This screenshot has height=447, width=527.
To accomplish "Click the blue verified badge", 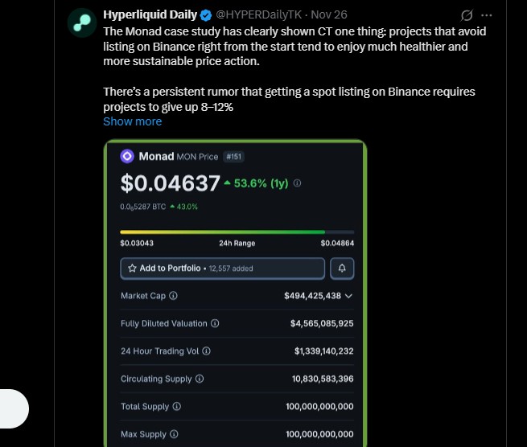I will (206, 15).
